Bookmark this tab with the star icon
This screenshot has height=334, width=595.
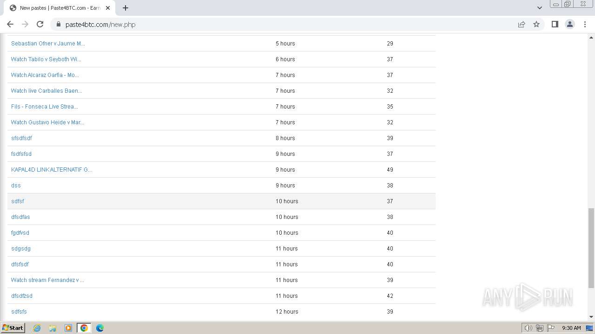click(536, 24)
